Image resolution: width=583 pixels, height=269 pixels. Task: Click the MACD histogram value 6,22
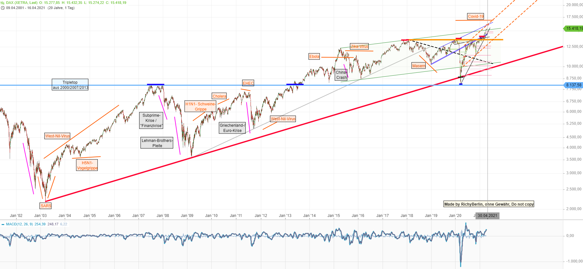[x=64, y=224]
